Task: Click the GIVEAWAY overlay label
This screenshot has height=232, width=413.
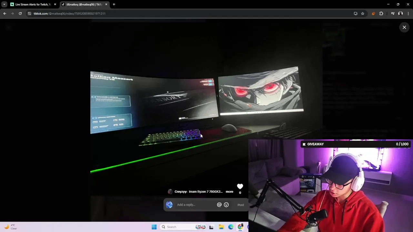Action: click(315, 144)
